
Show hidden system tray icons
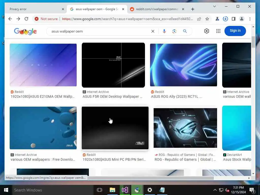tap(215, 190)
